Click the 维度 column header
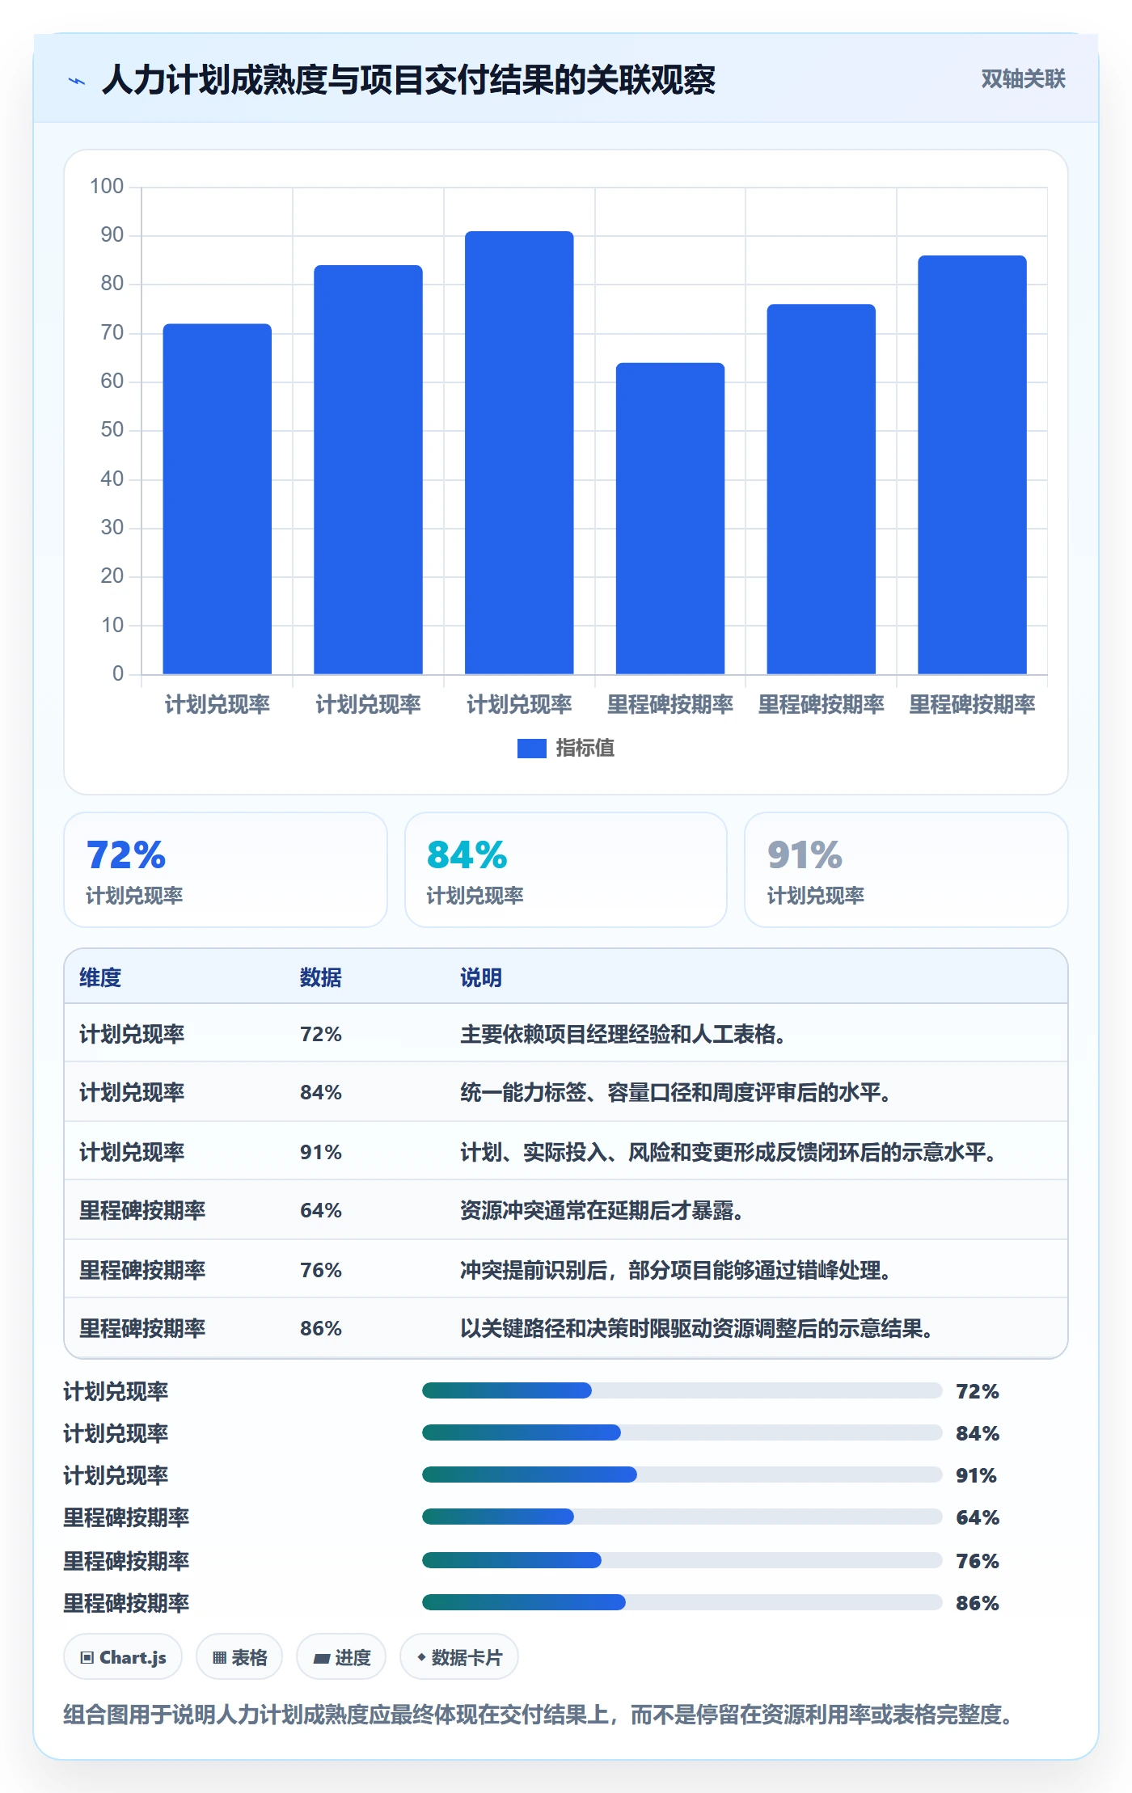Image resolution: width=1132 pixels, height=1793 pixels. tap(100, 977)
